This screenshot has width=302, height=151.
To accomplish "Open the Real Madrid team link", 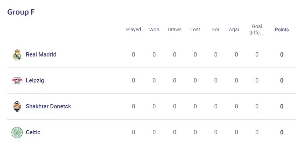I will (x=41, y=55).
